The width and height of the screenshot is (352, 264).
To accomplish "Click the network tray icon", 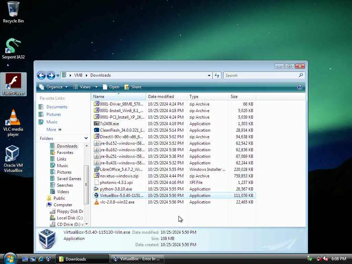I will click(x=319, y=258).
